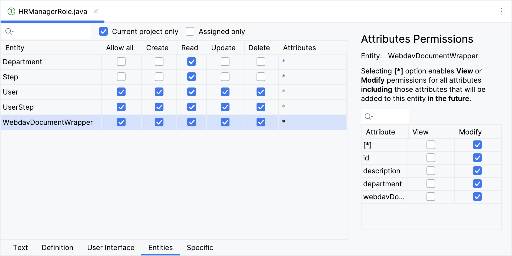Click the green asterisk in User row
Viewport: 512px width, 256px height.
[x=284, y=91]
